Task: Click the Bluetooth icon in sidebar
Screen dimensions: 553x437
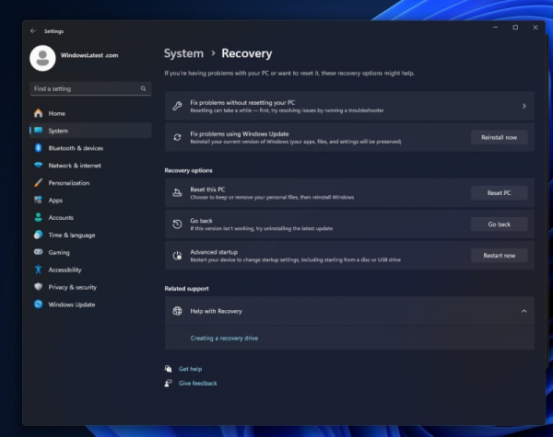Action: pyautogui.click(x=39, y=148)
